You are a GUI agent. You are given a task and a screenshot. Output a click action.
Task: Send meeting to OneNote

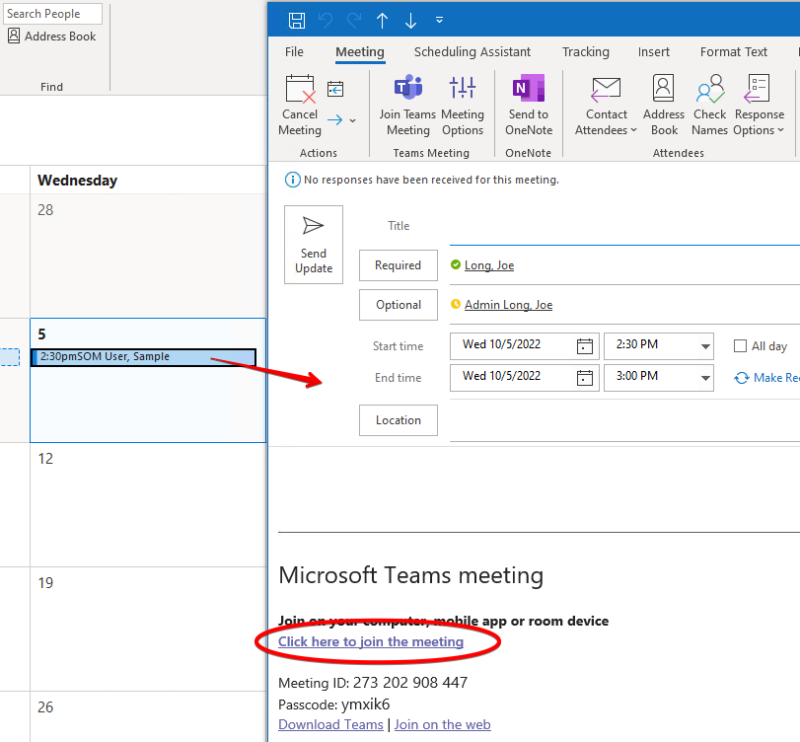529,106
